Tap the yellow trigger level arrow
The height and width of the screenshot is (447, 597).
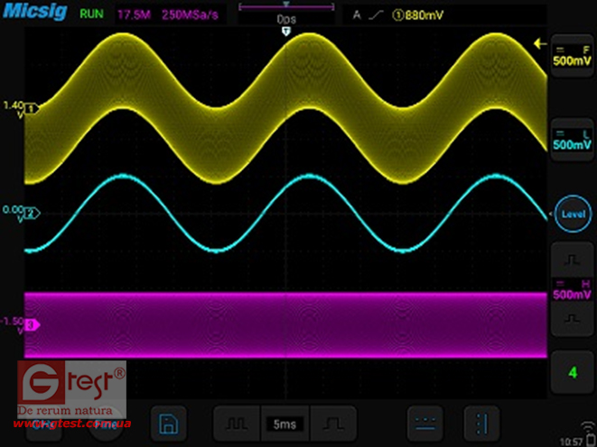(x=540, y=42)
